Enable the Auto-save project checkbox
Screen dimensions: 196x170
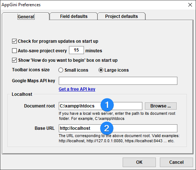point(14,51)
